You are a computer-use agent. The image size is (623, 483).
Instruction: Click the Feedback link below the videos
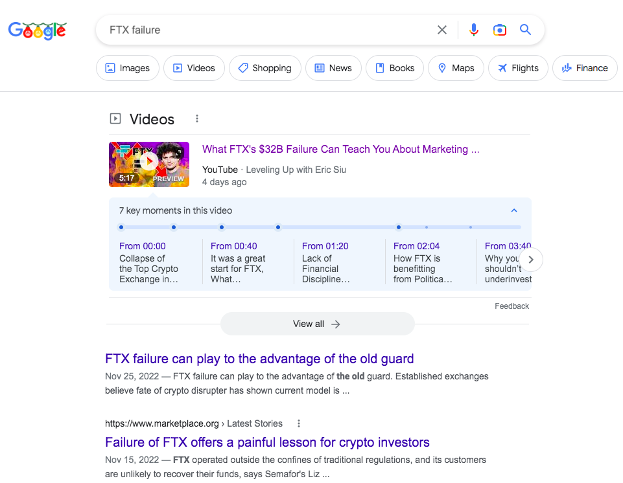point(511,306)
